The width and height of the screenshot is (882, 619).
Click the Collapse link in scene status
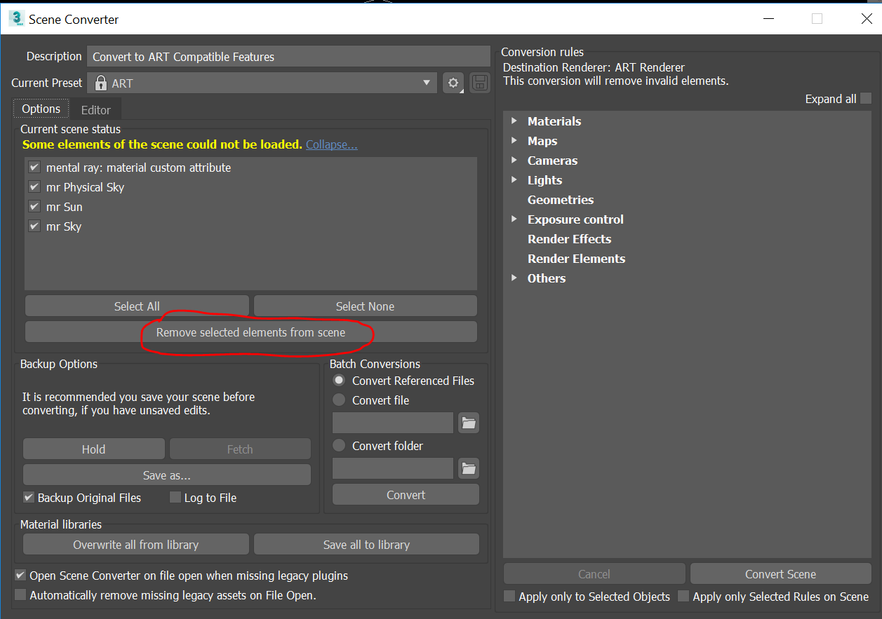point(331,144)
